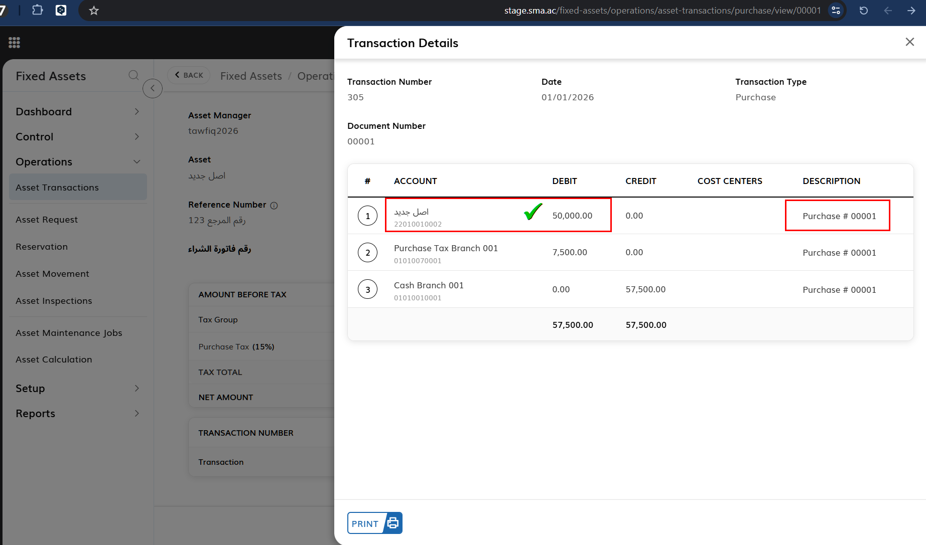Image resolution: width=926 pixels, height=545 pixels.
Task: Reload the page using the refresh icon
Action: [864, 10]
